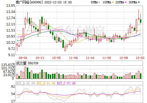This screenshot has height=103, width=147.
Task: Select the 12-20 date on the time axis
Action: [x=140, y=58]
